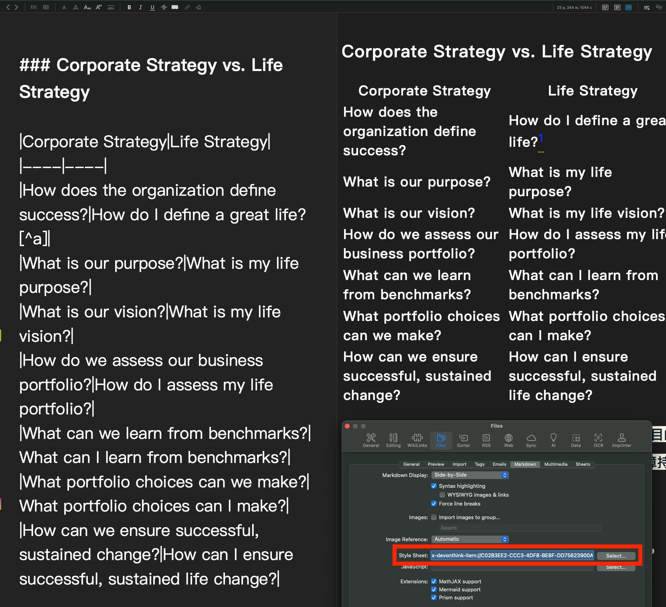The height and width of the screenshot is (607, 666).
Task: Toggle bold formatting in the editor toolbar
Action: 129,7
